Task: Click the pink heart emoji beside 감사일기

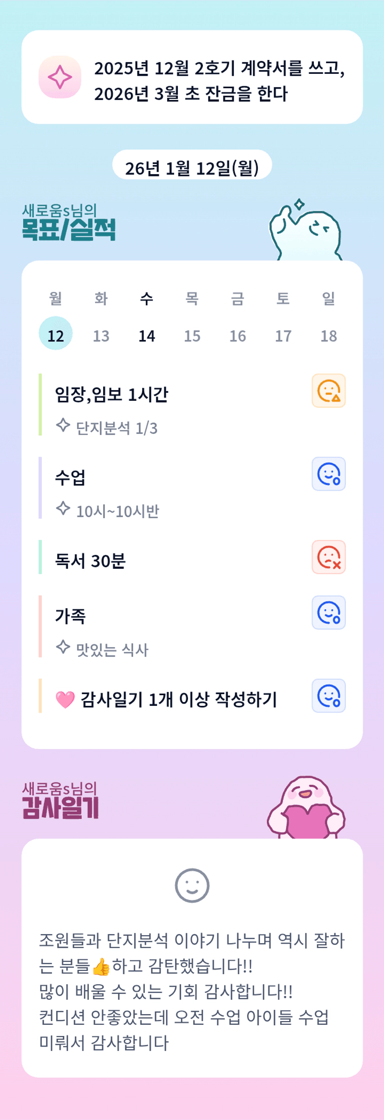Action: point(65,699)
